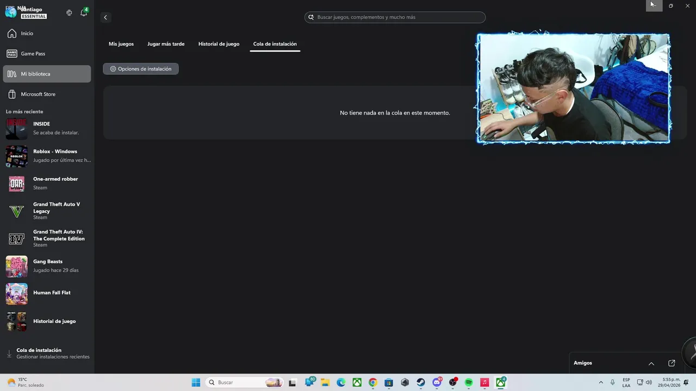The height and width of the screenshot is (391, 696).
Task: Open the Windows Start button
Action: [196, 382]
